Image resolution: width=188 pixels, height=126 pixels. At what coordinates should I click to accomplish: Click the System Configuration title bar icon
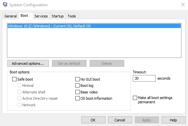[5, 5]
